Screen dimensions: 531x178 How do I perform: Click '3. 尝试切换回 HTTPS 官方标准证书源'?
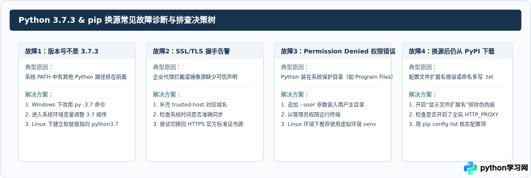click(x=198, y=124)
